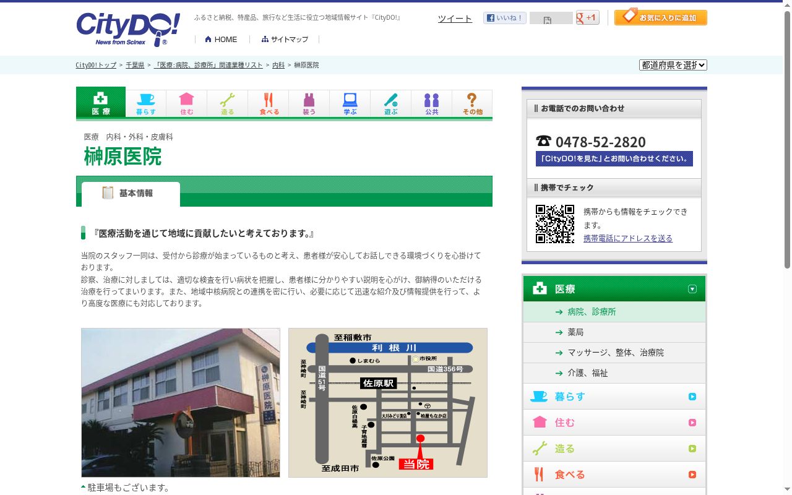Open 薬局 in the sidebar menu
Viewport: 792px width, 495px height.
point(614,332)
